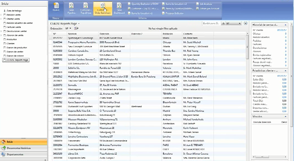Viewport: 294px width, 161px height.
Task: Click the Nuevo ribbon icon
Action: (x=56, y=7)
